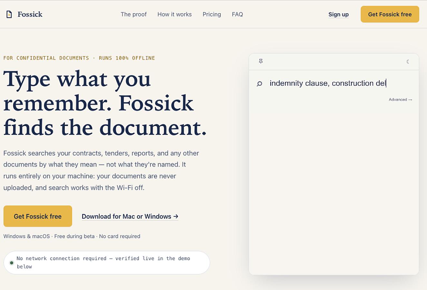Screen dimensions: 427x290
Task: Click 'No network connection required' status pill
Action: (107, 263)
